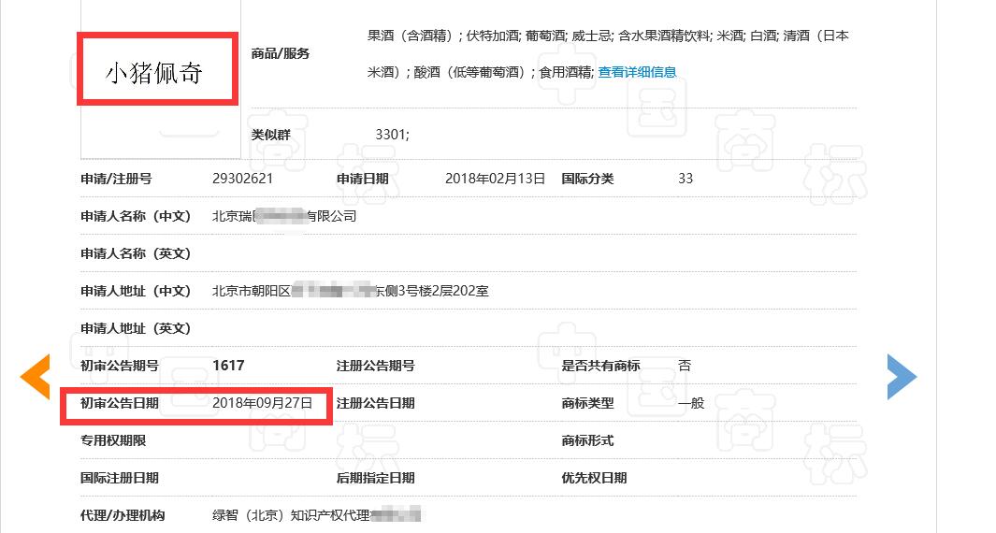The width and height of the screenshot is (996, 533).
Task: Click the 商标形式 label
Action: point(587,440)
